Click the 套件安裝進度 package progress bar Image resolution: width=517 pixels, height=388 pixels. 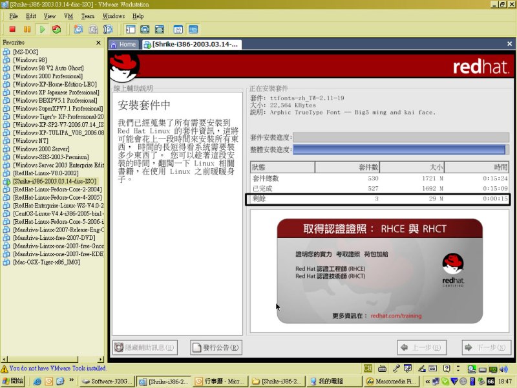(x=401, y=137)
